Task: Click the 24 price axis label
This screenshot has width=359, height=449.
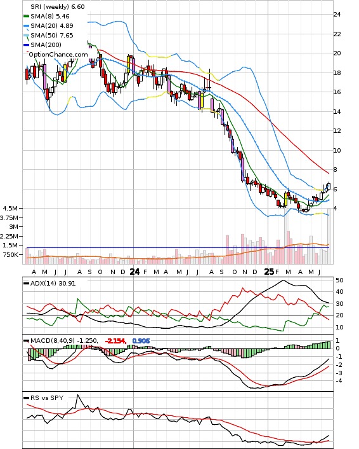Action: 337,15
